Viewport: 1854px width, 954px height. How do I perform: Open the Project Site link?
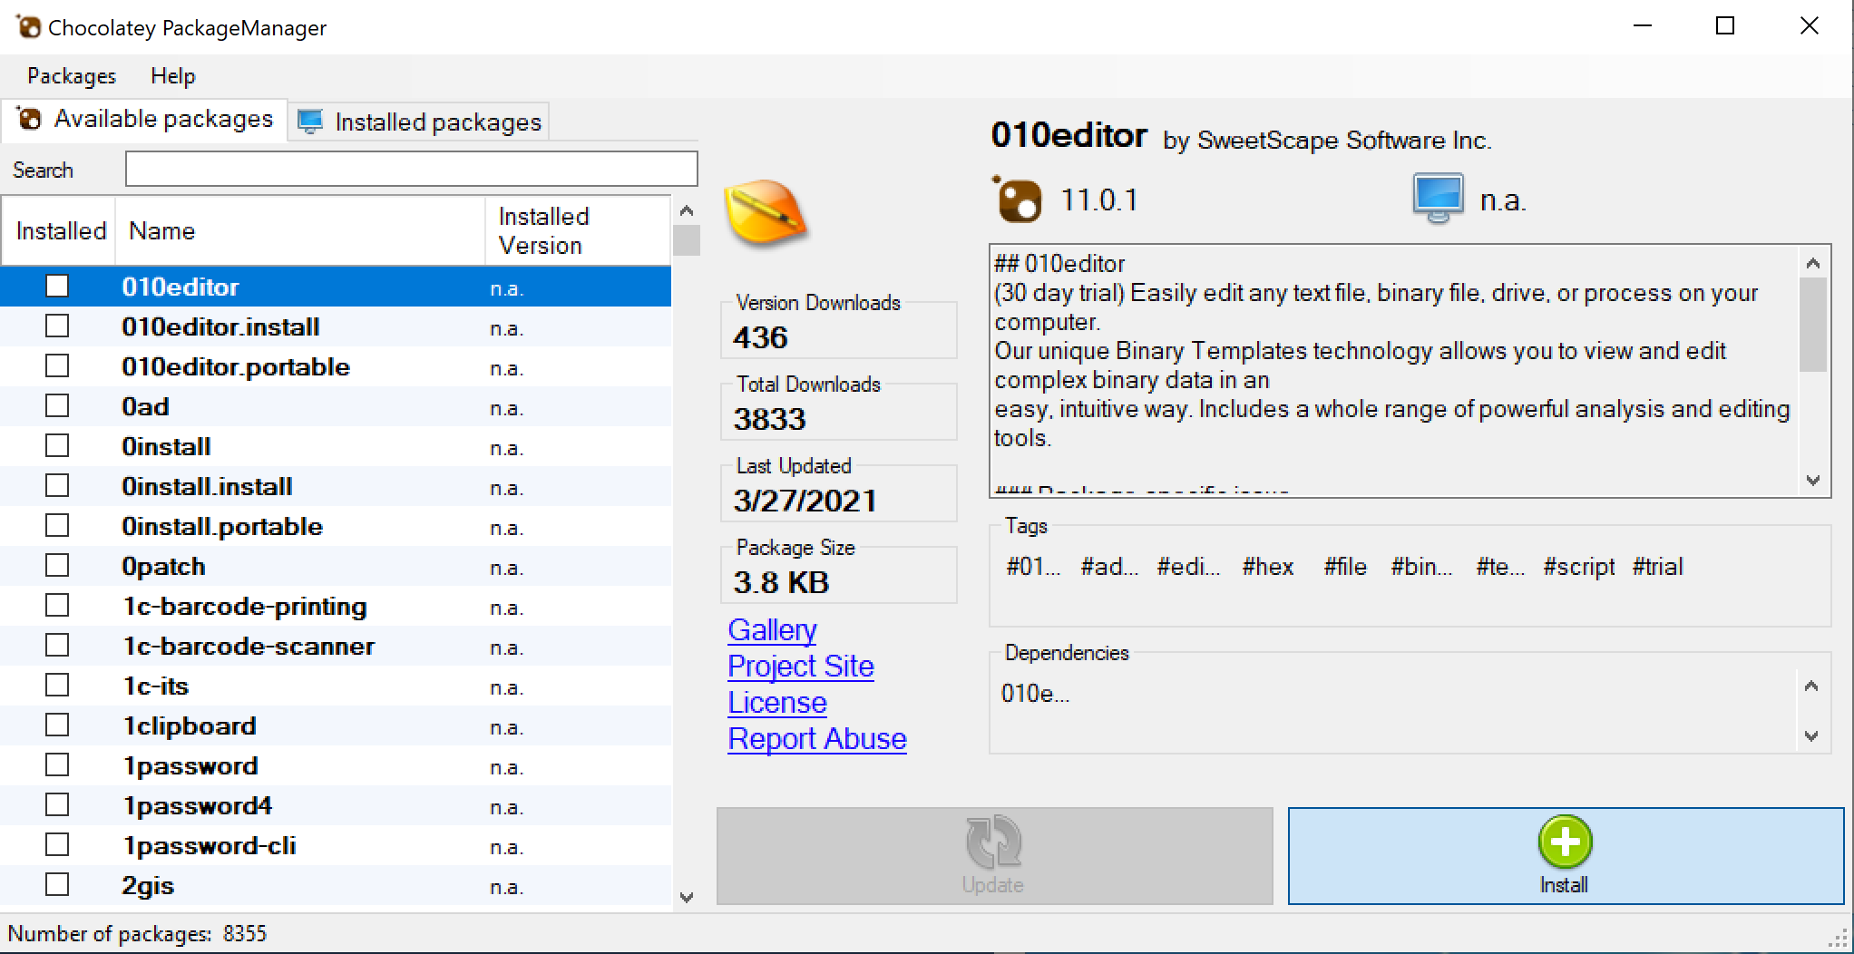click(x=801, y=666)
